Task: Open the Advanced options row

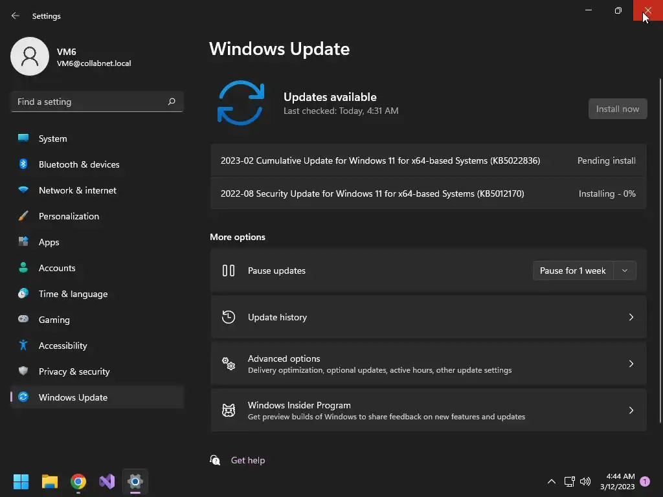Action: [429, 364]
